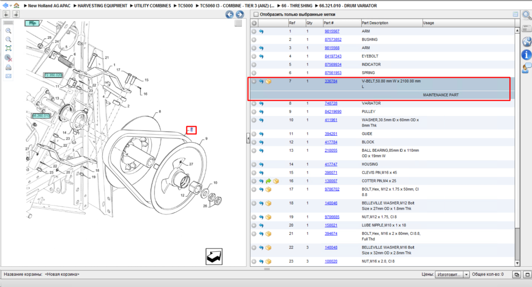This screenshot has height=287, width=532.
Task: Click the green forward arrow on COTTER PIN row
Action: pyautogui.click(x=268, y=181)
